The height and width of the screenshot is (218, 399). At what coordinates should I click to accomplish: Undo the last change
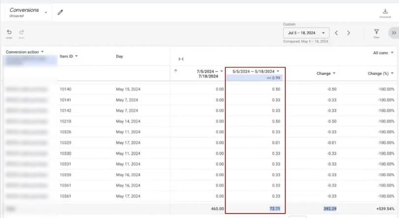9,32
